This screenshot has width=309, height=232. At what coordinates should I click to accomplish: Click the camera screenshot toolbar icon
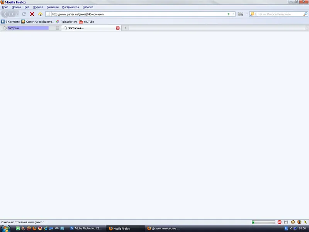pos(240,14)
